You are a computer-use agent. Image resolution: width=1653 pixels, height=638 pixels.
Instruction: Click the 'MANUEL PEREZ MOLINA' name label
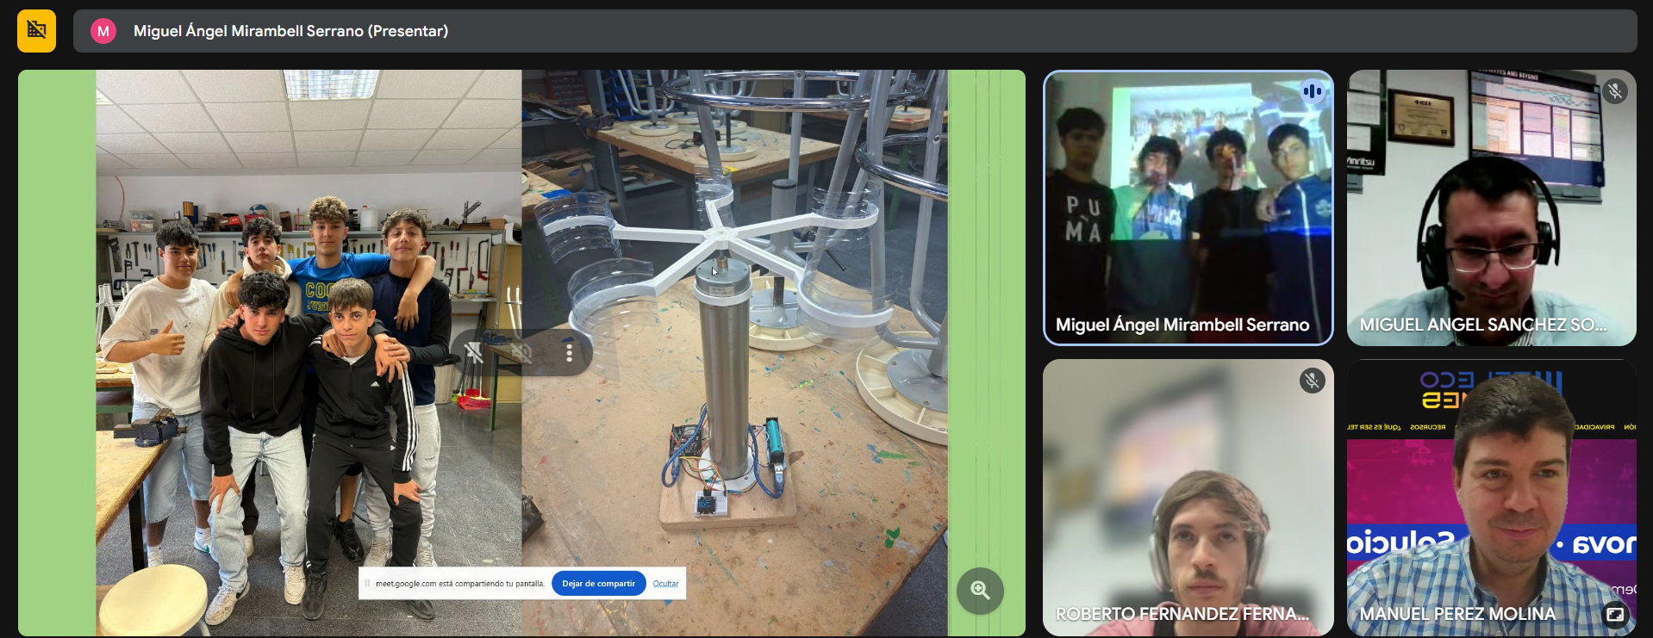pyautogui.click(x=1457, y=614)
